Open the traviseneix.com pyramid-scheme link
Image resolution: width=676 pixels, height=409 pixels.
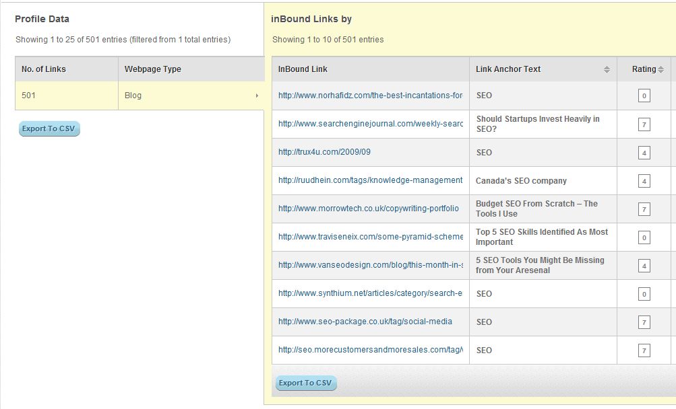point(370,237)
